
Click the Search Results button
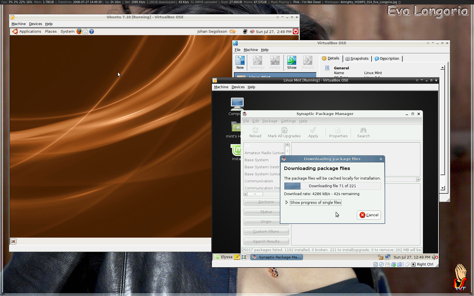pyautogui.click(x=266, y=242)
